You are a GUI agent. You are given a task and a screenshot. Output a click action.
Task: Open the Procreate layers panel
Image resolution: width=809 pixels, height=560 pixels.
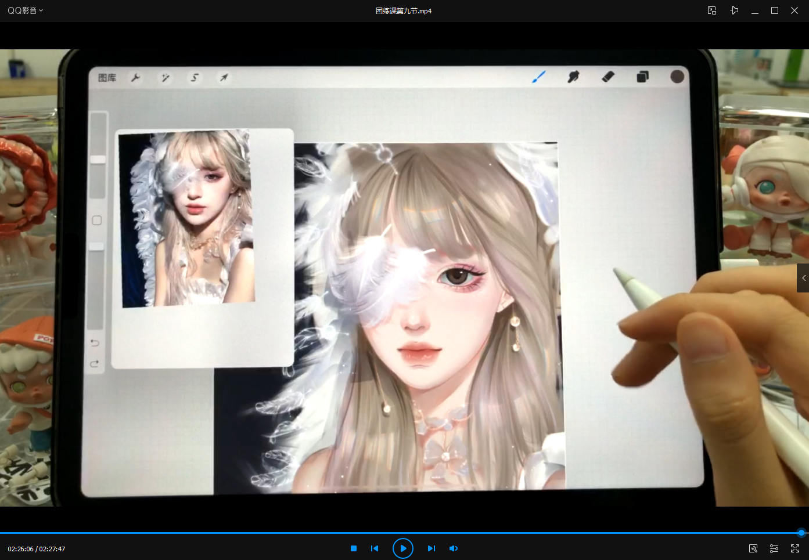pos(642,77)
